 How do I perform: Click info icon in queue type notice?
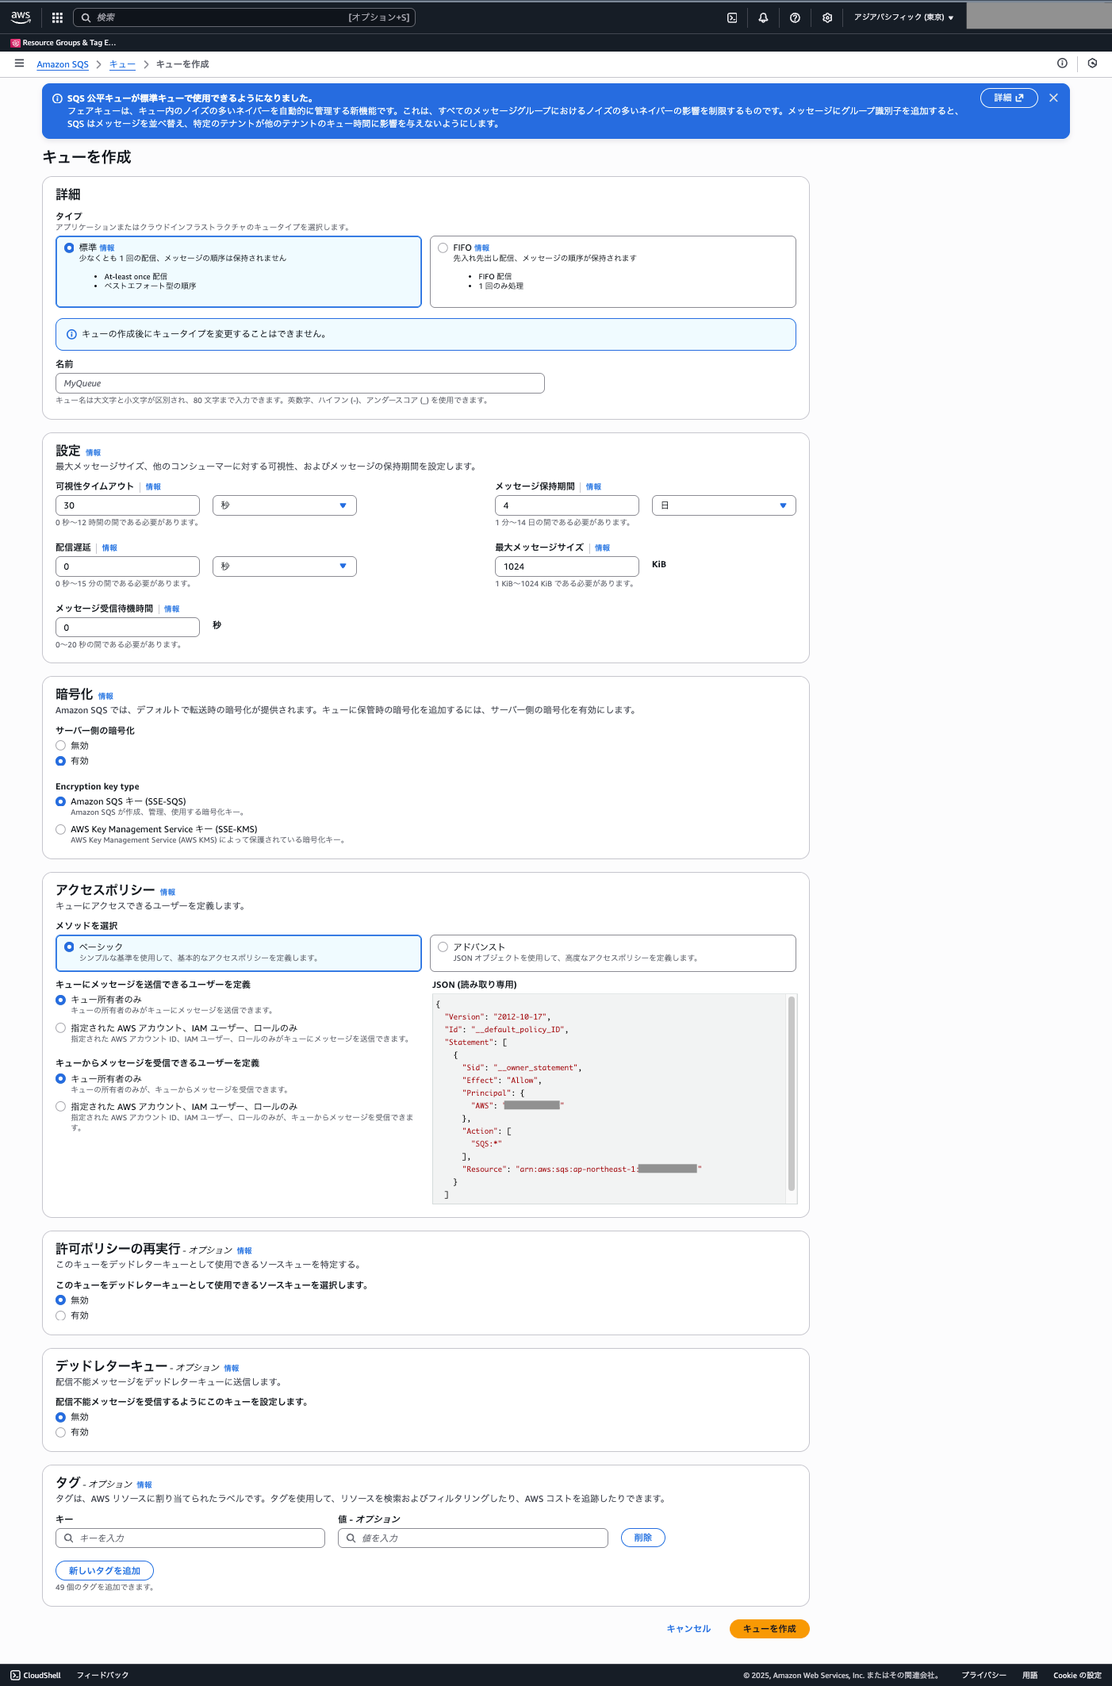coord(71,334)
